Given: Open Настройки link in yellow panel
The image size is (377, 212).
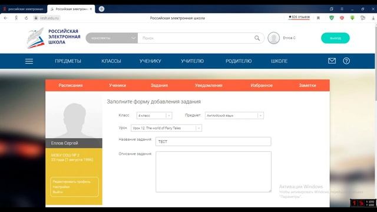Looking at the screenshot, I should click(61, 187).
